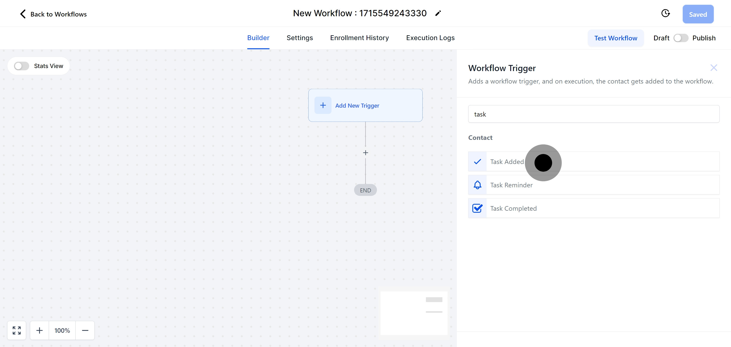Click the canvas minimap thumbnail

point(414,313)
